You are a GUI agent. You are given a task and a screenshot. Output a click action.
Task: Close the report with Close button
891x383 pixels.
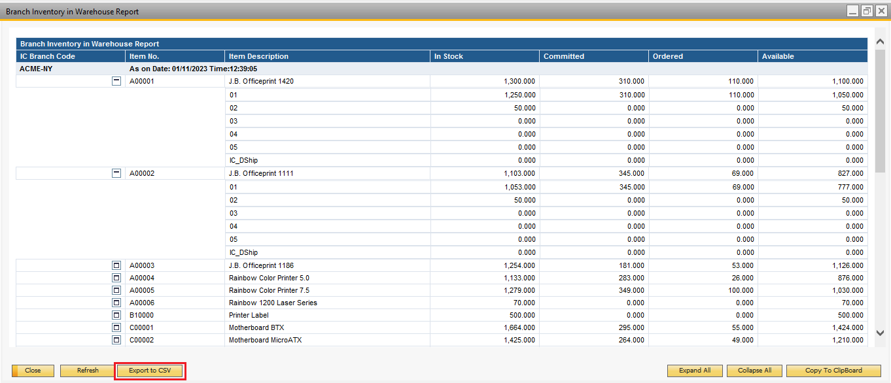[33, 371]
